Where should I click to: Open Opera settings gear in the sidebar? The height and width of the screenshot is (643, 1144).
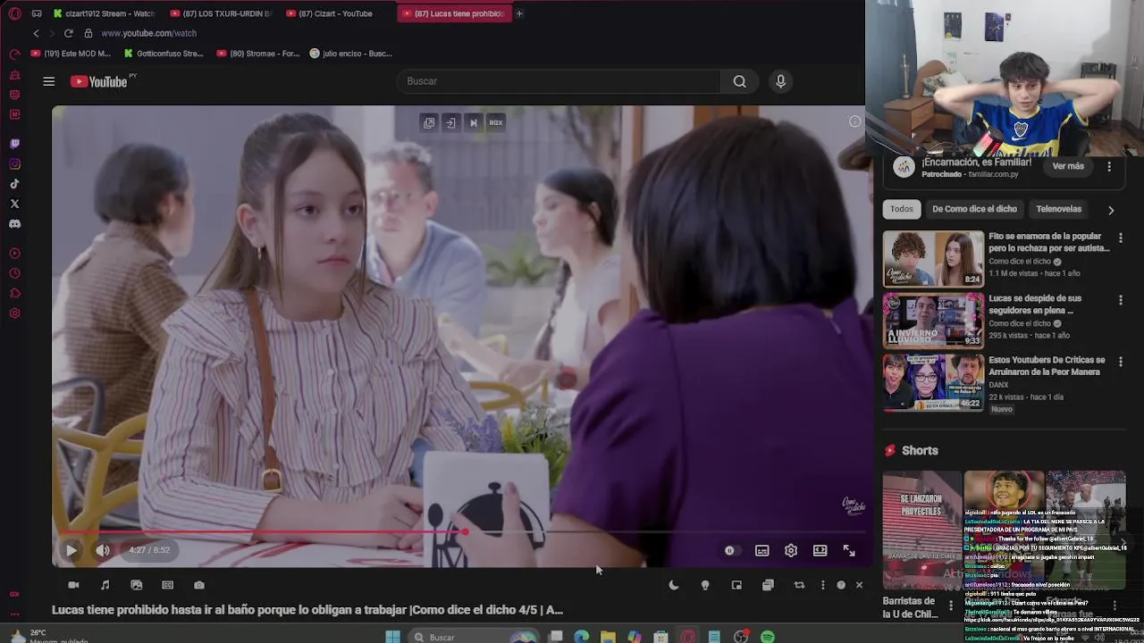point(14,313)
